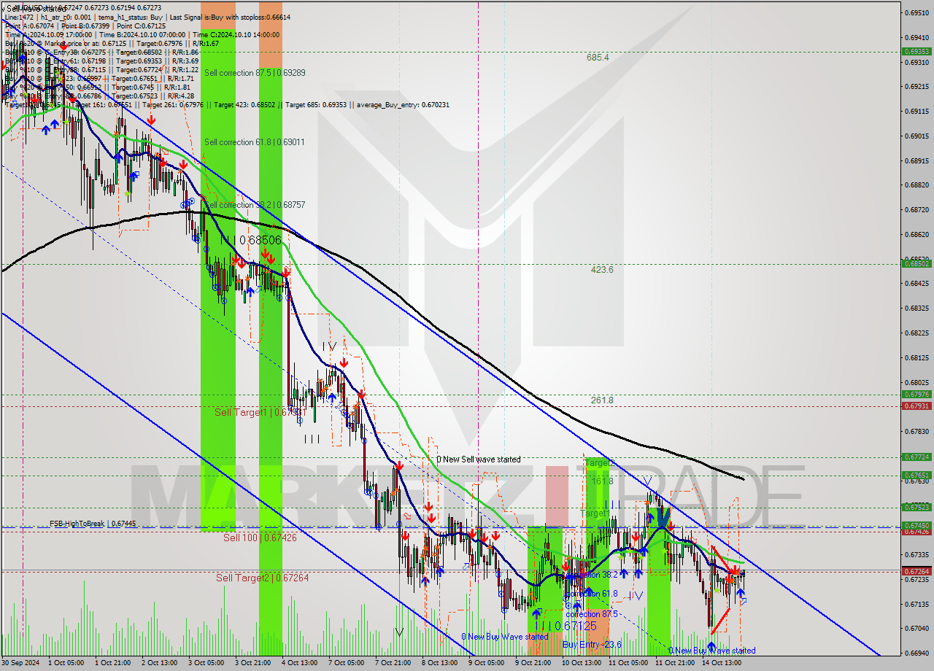Screen dimensions: 934x671
Task: Click the '3 Oct 05:00' time axis label
Action: click(206, 663)
